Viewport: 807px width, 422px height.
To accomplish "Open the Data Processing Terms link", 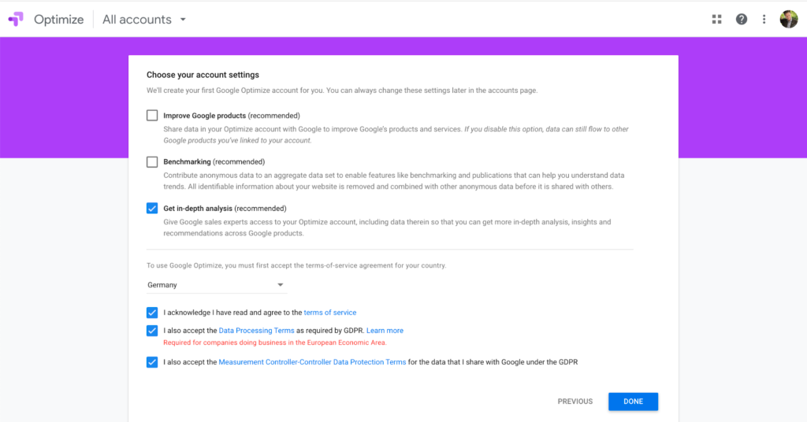I will pos(256,331).
